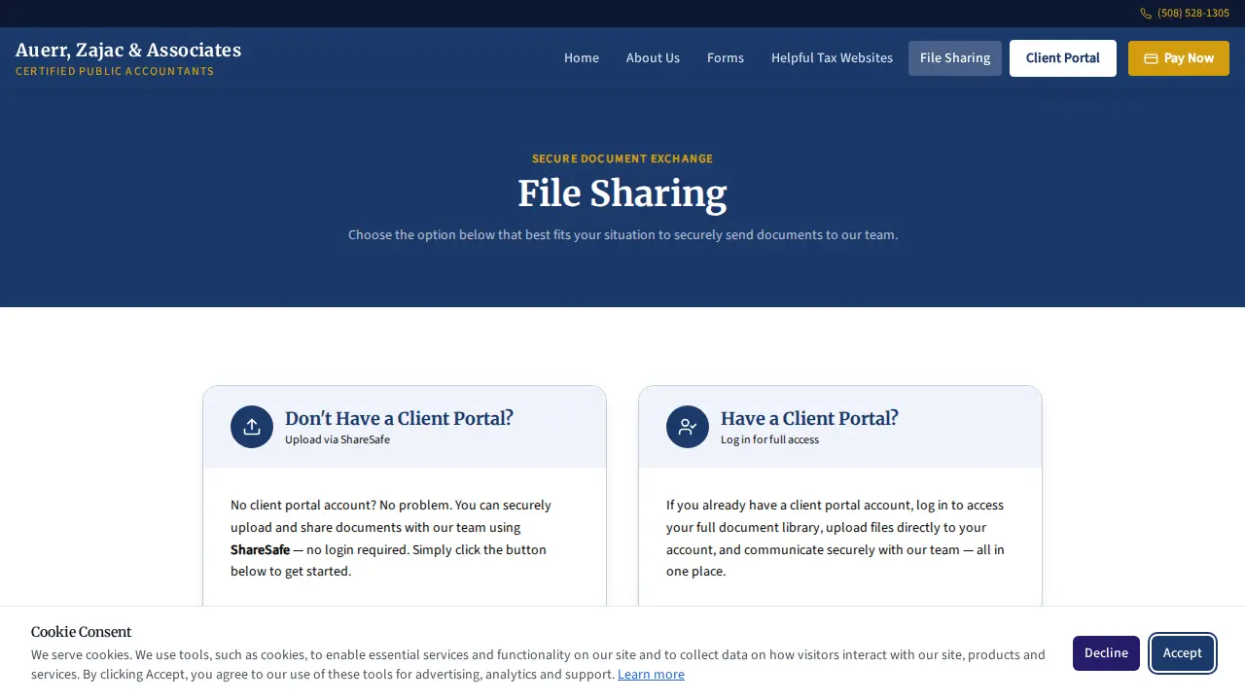The height and width of the screenshot is (700, 1245).
Task: Click the Auerr, Zajac & Associates site logo
Action: coord(128,58)
